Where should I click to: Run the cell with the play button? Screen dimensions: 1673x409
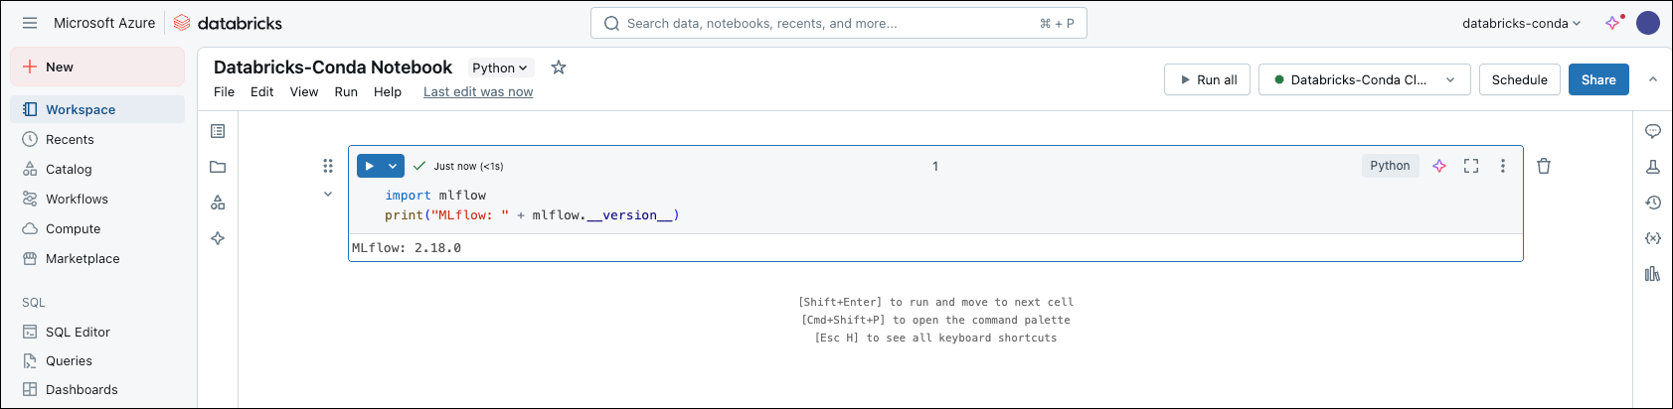[370, 166]
